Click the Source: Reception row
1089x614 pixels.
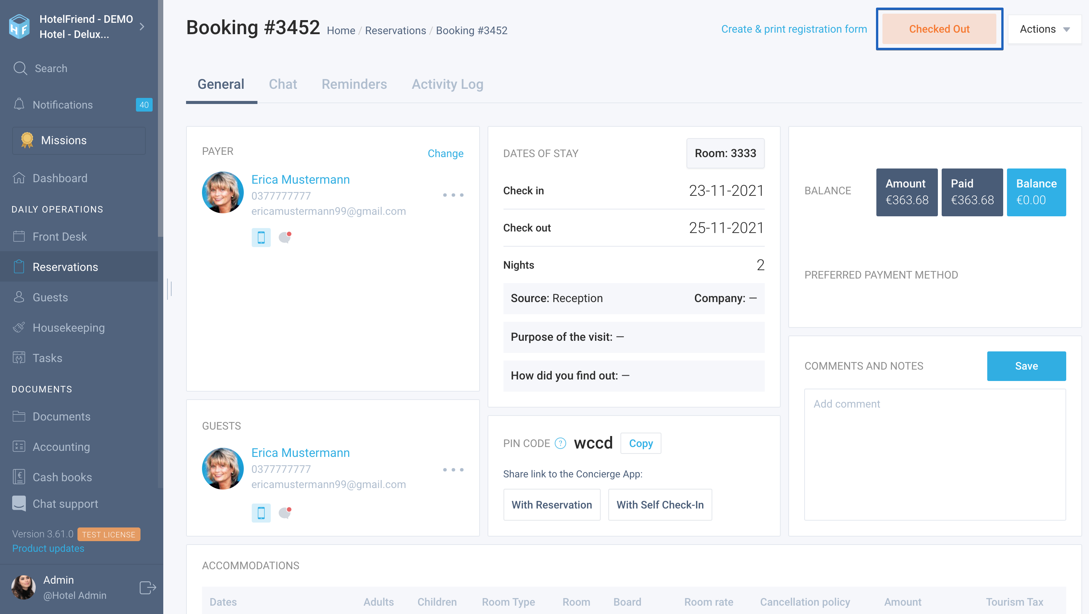(x=634, y=298)
